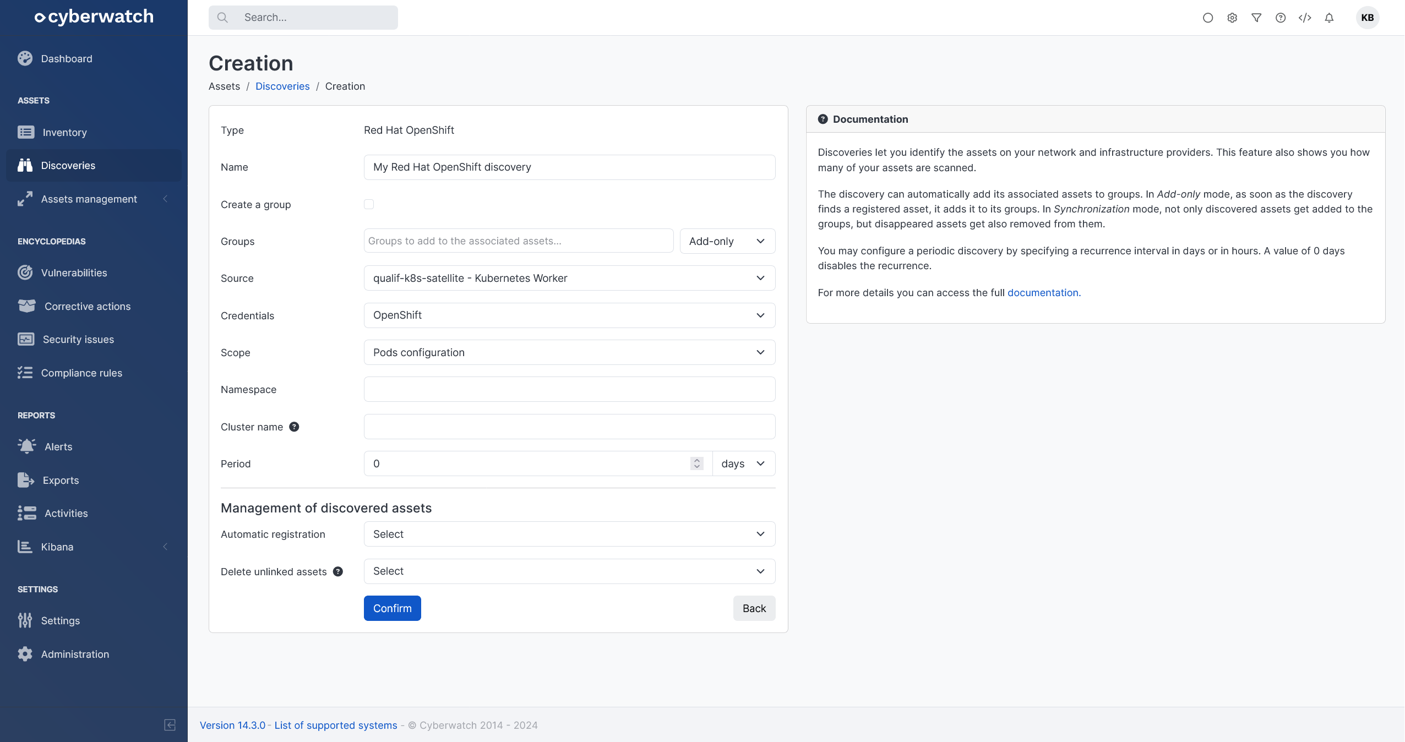Click the Vulnerabilities target icon

(25, 272)
